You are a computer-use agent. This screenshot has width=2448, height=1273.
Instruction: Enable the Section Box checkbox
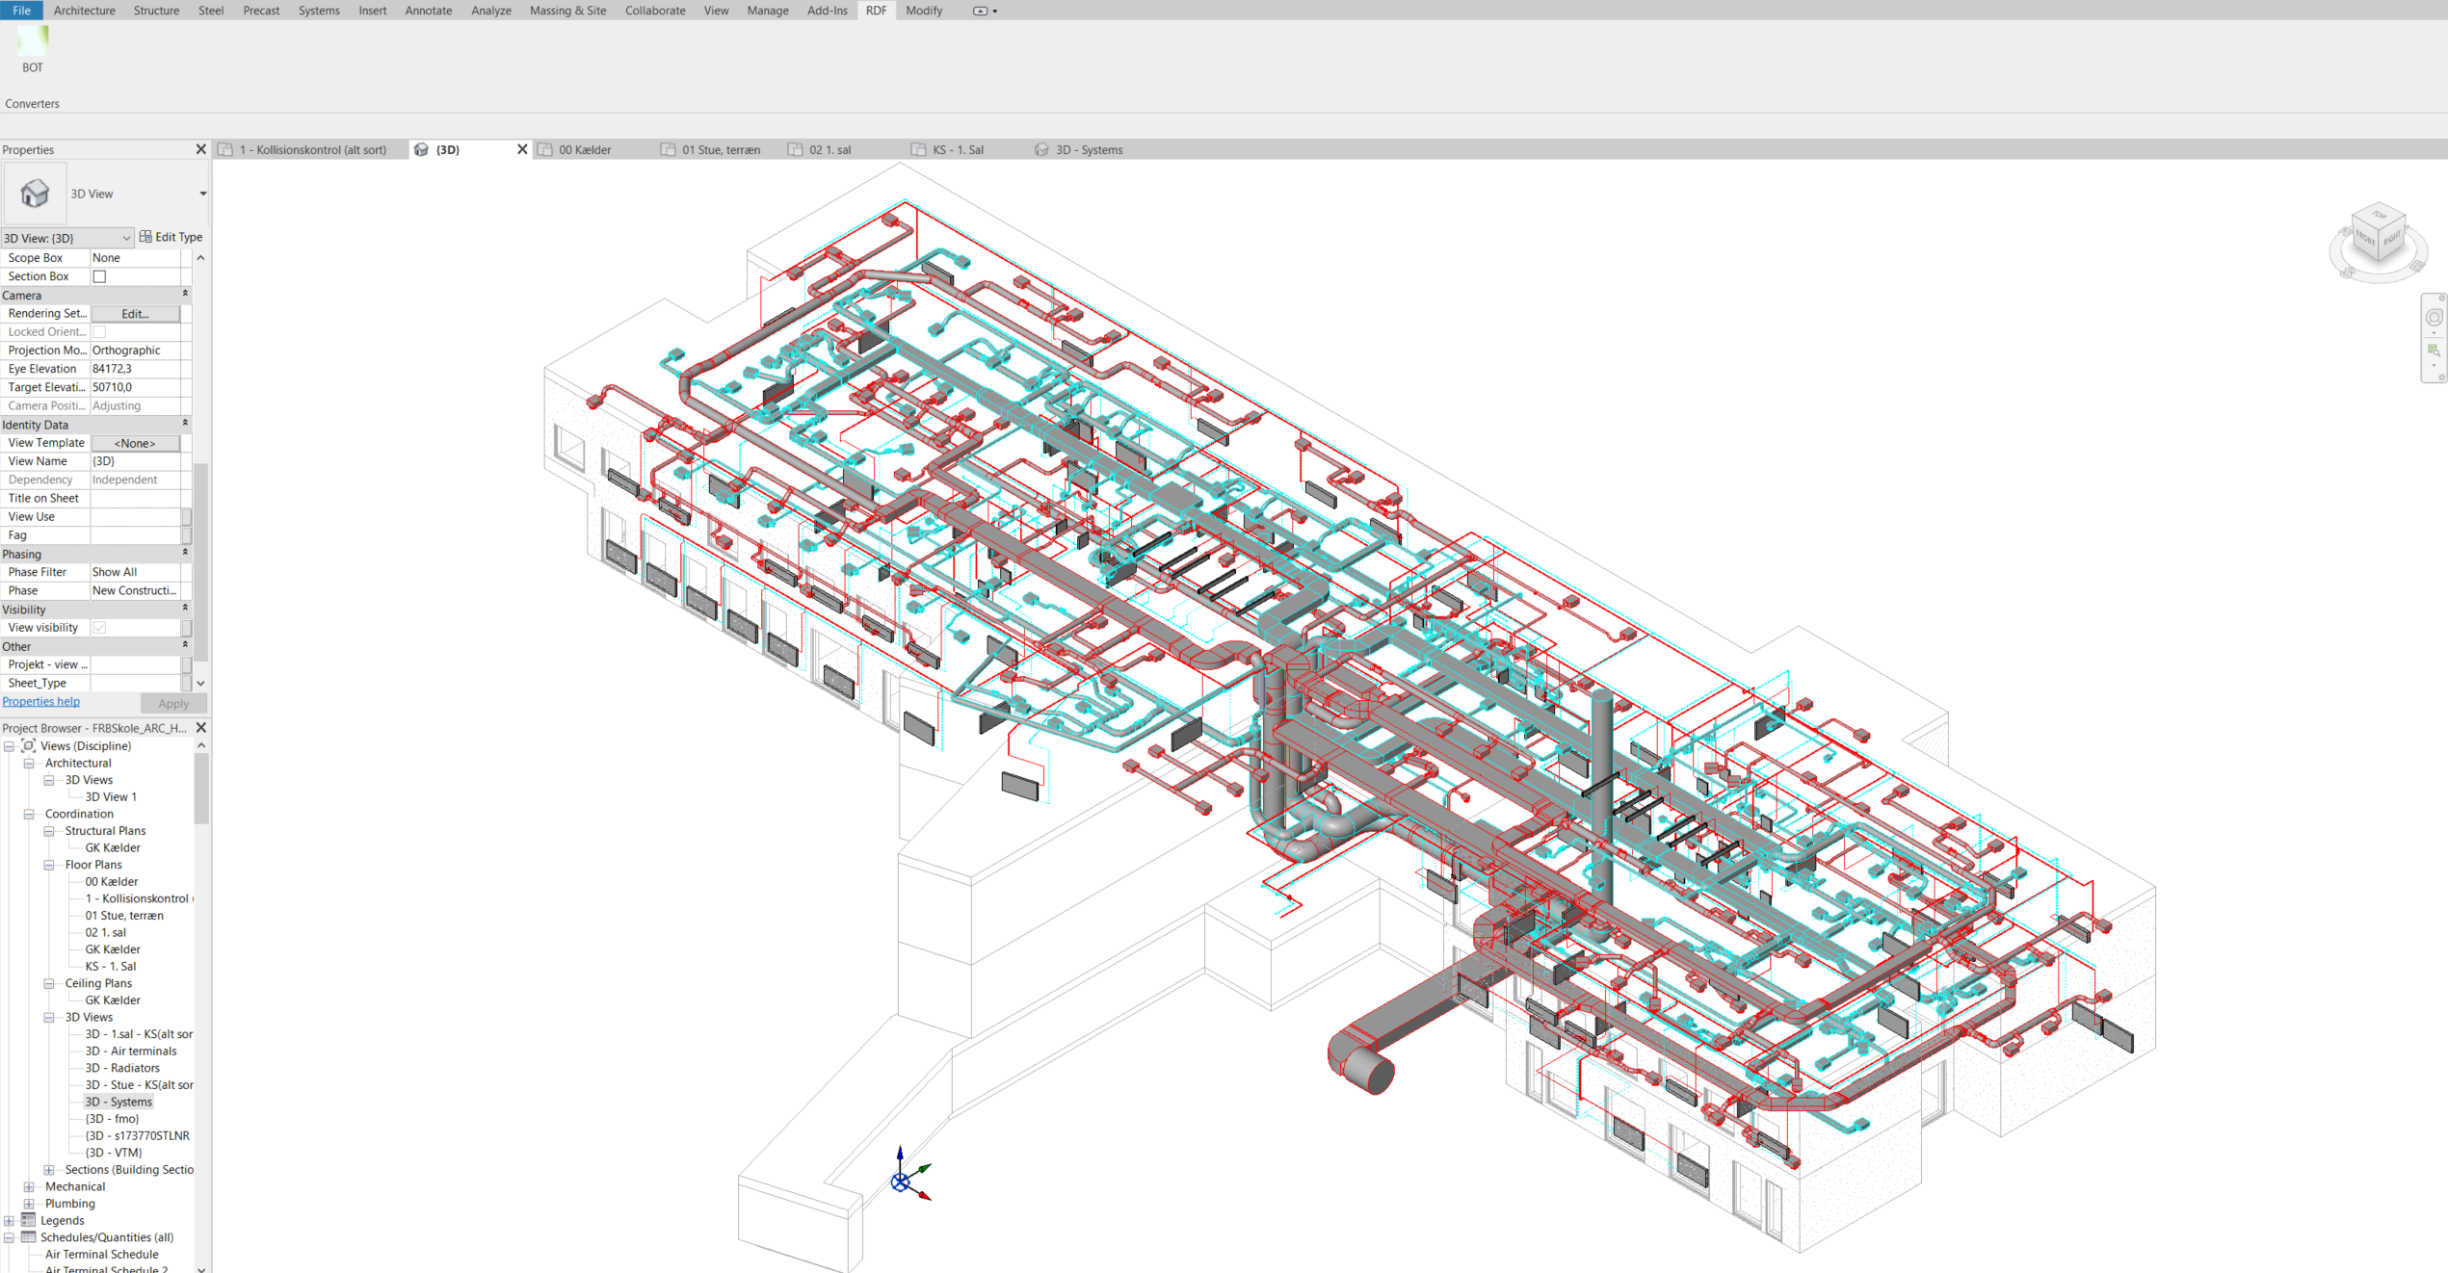pos(99,276)
